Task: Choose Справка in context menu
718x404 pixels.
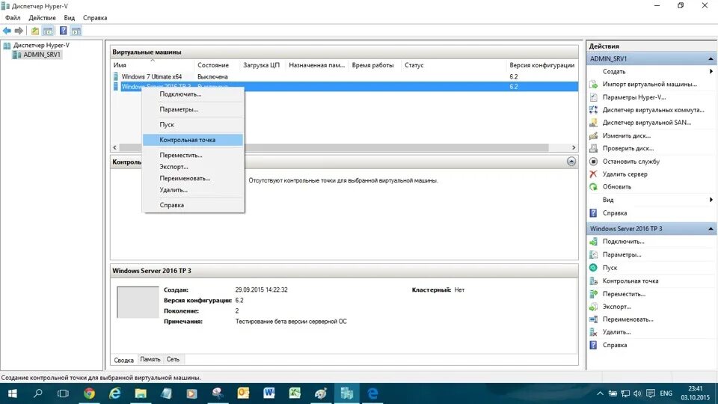Action: [193, 205]
